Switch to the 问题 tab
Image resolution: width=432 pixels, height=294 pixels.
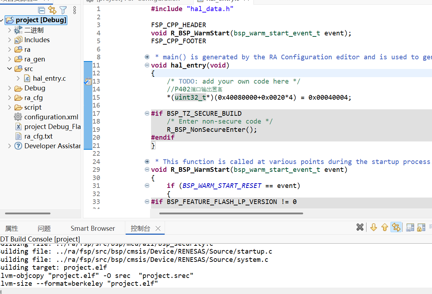click(x=44, y=229)
